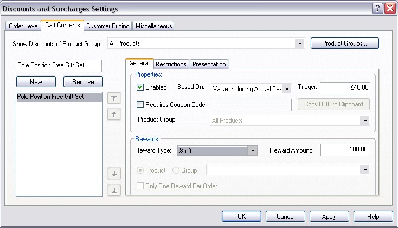Select Pole Position Free Gift Set list item
398x228 pixels.
click(59, 97)
